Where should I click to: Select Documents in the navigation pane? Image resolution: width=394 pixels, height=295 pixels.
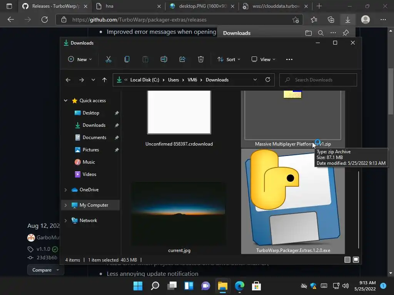(94, 138)
